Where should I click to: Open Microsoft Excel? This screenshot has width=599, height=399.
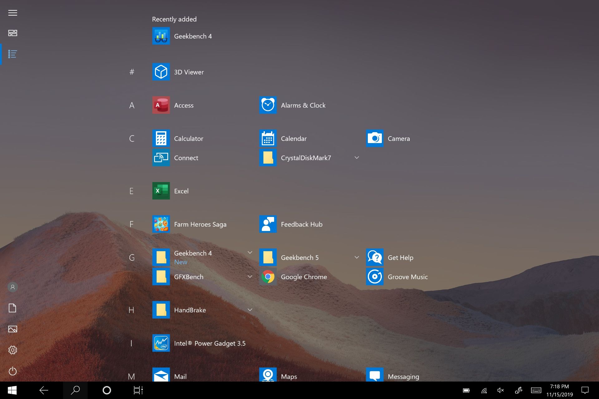(x=171, y=191)
